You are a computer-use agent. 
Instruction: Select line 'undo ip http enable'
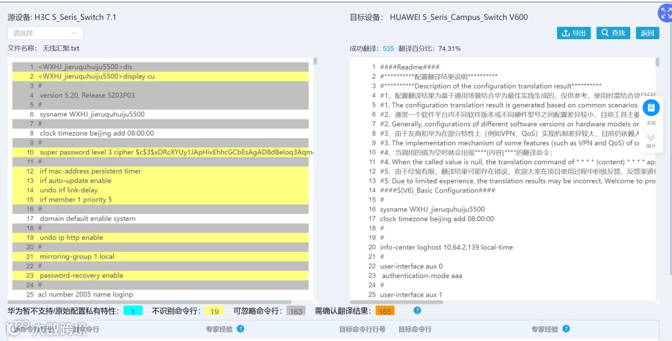pos(161,237)
